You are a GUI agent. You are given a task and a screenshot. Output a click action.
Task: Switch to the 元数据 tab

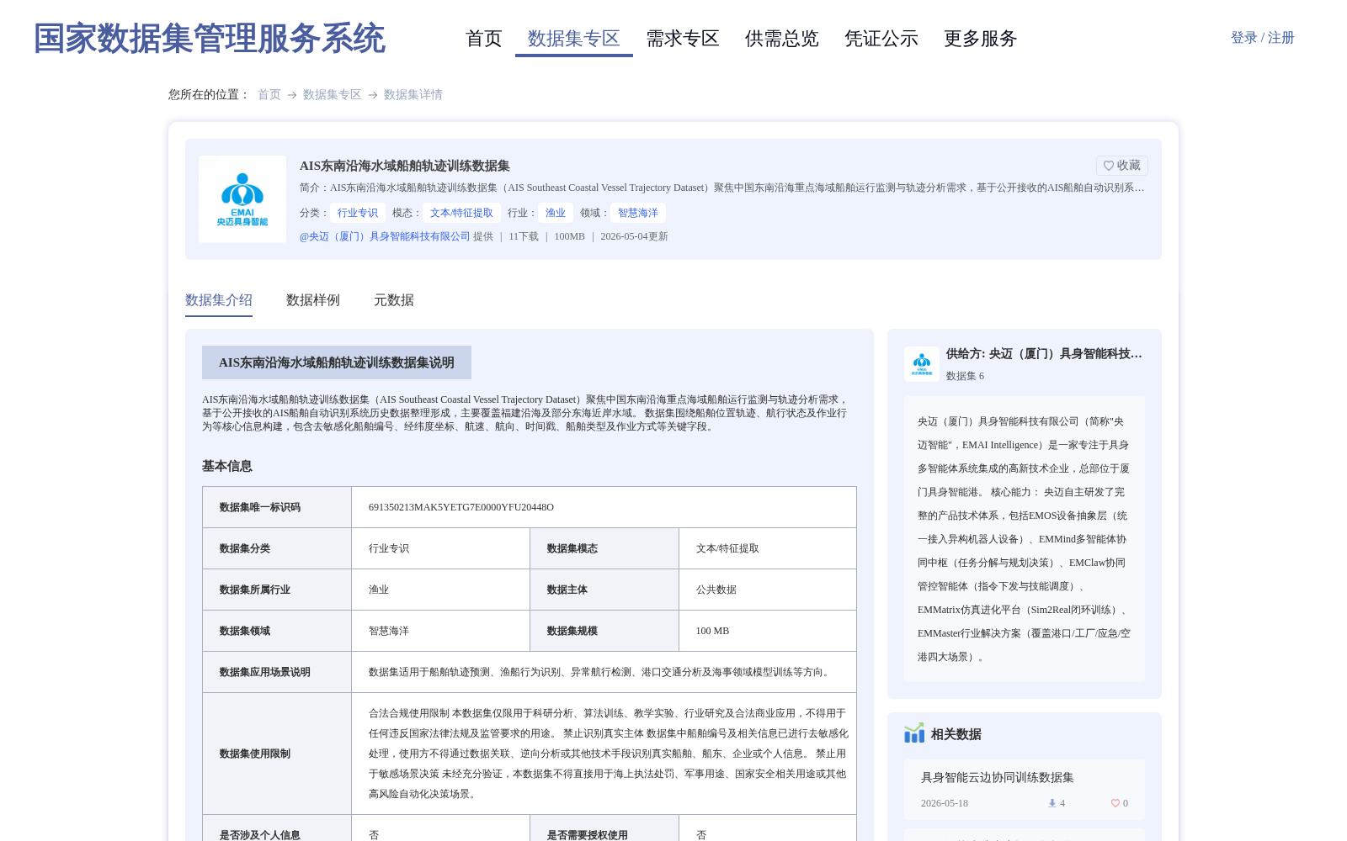pos(394,300)
